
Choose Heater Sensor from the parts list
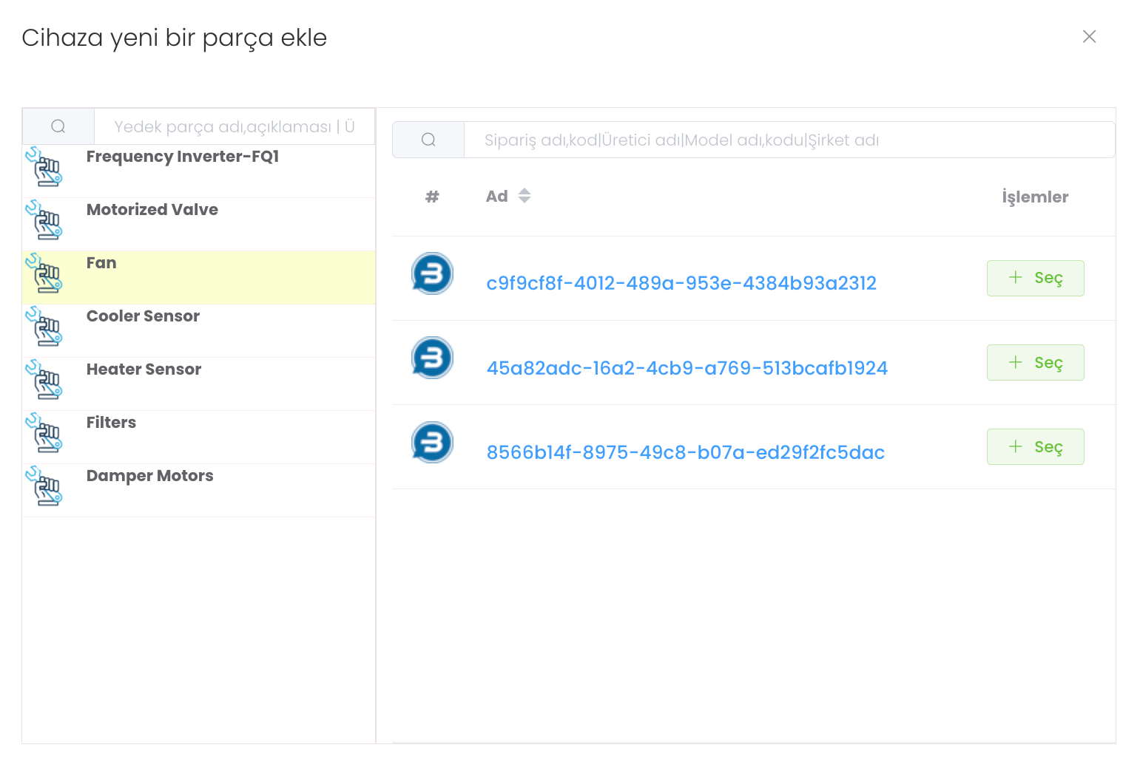pyautogui.click(x=144, y=370)
